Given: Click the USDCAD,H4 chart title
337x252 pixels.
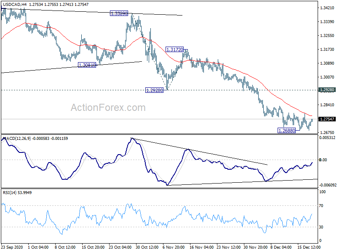Looking at the screenshot, I should (15, 4).
